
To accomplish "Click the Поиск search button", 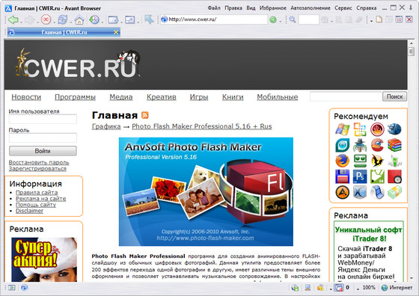I will coord(395,96).
